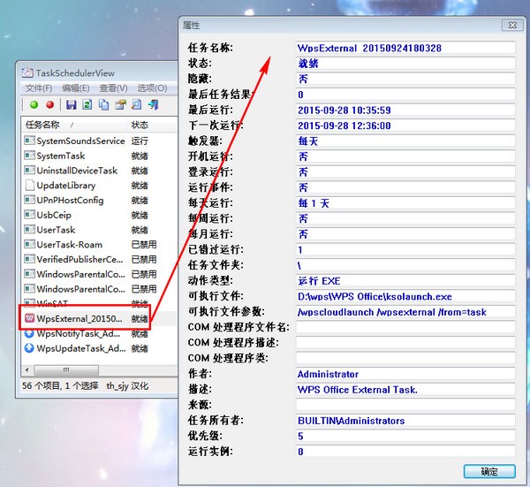Select the SystemSoundsService task row
Screen dimensions: 530x487
[79, 141]
